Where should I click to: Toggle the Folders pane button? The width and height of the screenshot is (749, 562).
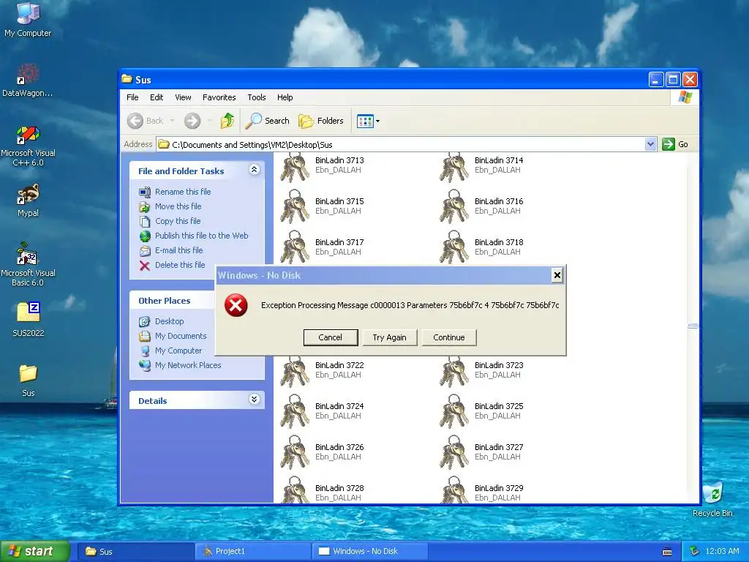click(321, 121)
